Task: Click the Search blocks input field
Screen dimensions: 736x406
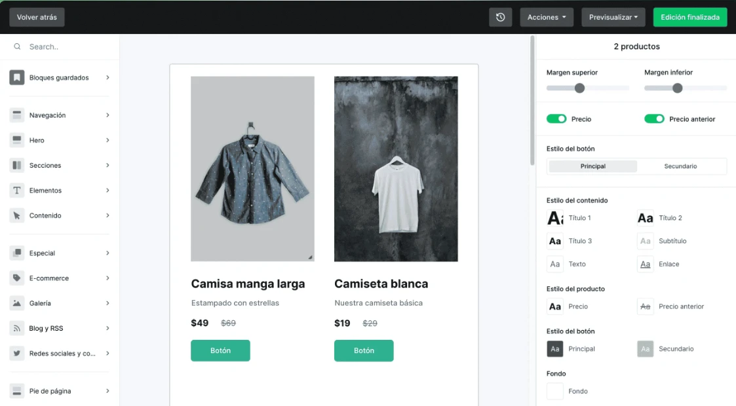Action: [66, 47]
